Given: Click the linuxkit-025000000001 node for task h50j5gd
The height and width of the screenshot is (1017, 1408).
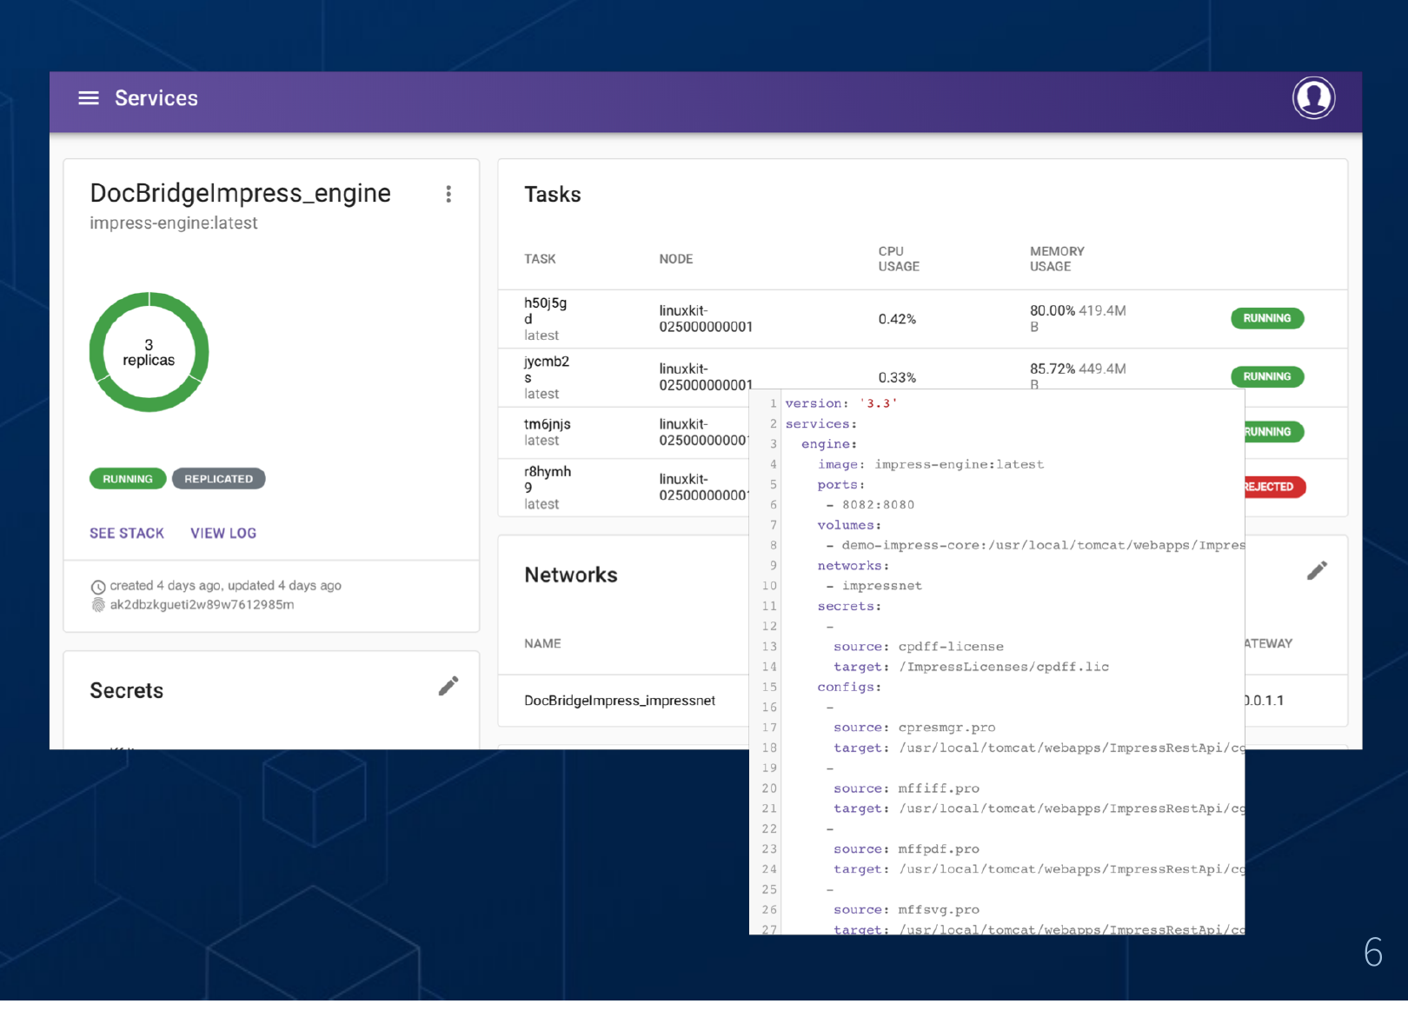Looking at the screenshot, I should click(x=706, y=319).
